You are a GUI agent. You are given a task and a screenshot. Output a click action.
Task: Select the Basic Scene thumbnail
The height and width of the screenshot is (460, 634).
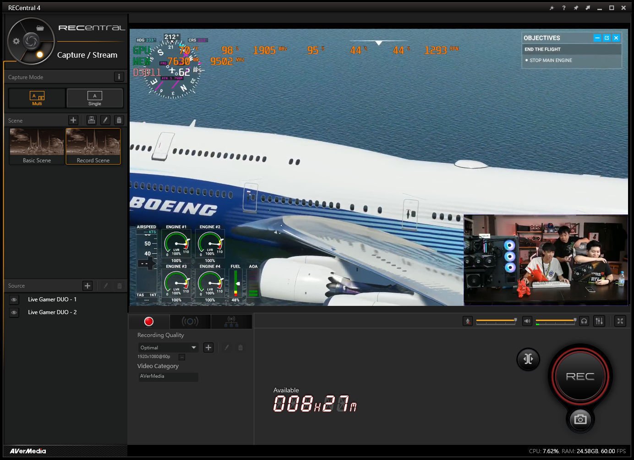tap(37, 146)
